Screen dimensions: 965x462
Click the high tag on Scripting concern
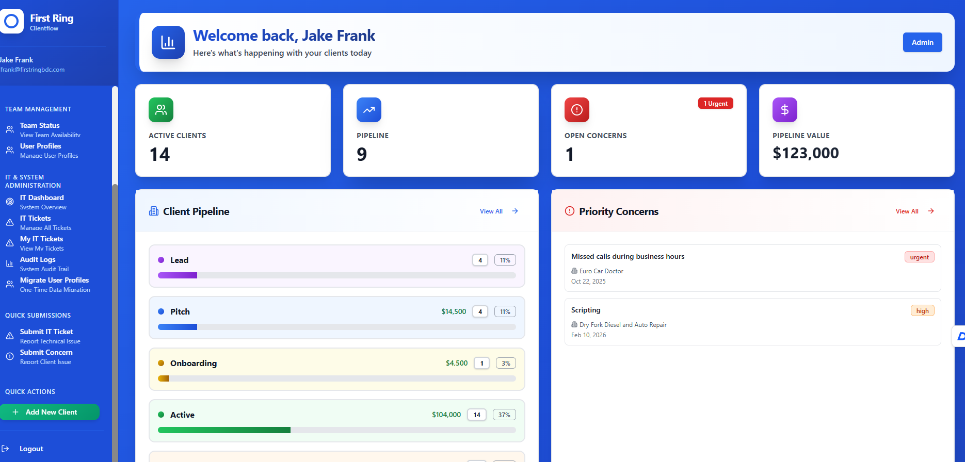click(x=923, y=310)
